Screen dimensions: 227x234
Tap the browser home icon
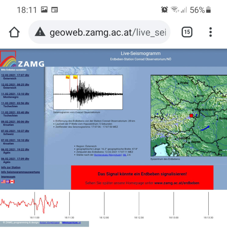click(x=14, y=32)
